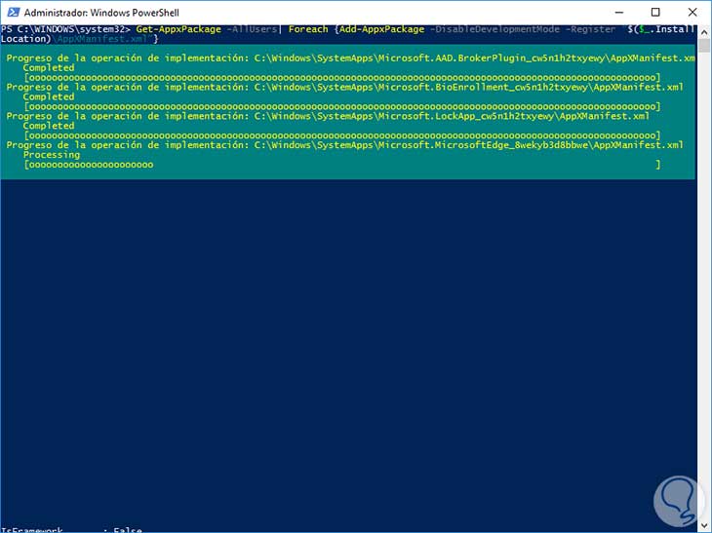Minimize the PowerShell window

click(619, 13)
